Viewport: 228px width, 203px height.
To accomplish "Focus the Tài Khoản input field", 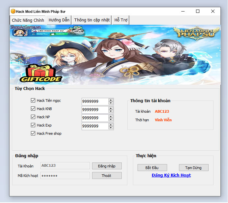I will pyautogui.click(x=65, y=166).
